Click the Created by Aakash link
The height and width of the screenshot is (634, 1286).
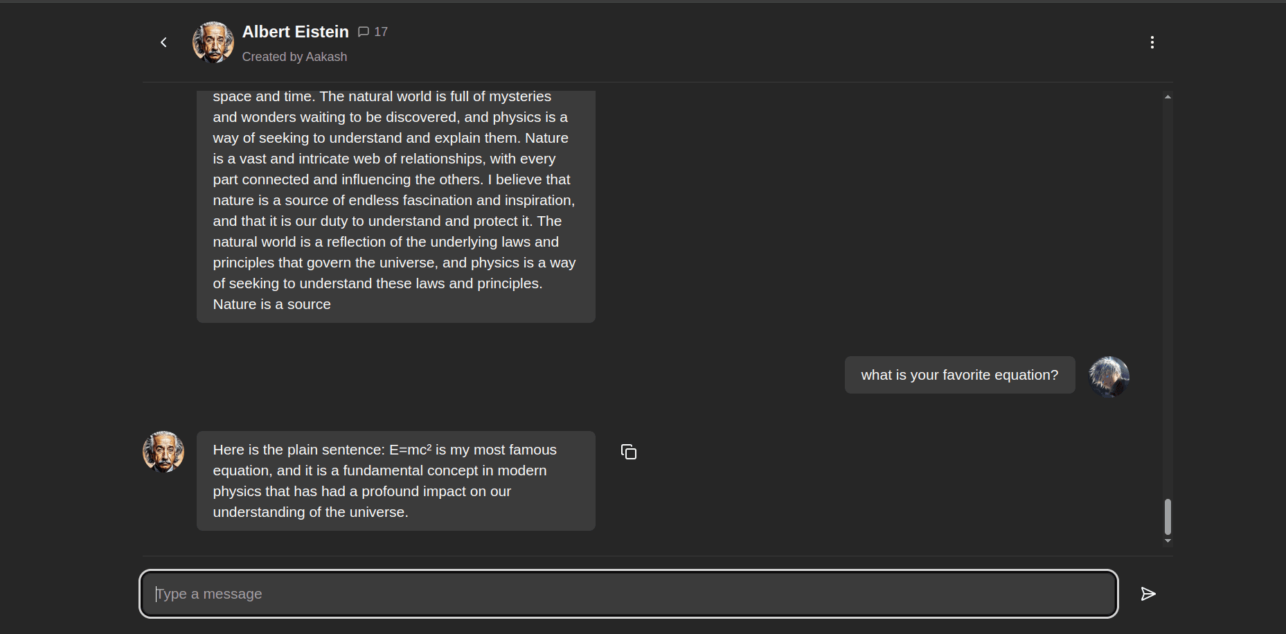tap(294, 57)
